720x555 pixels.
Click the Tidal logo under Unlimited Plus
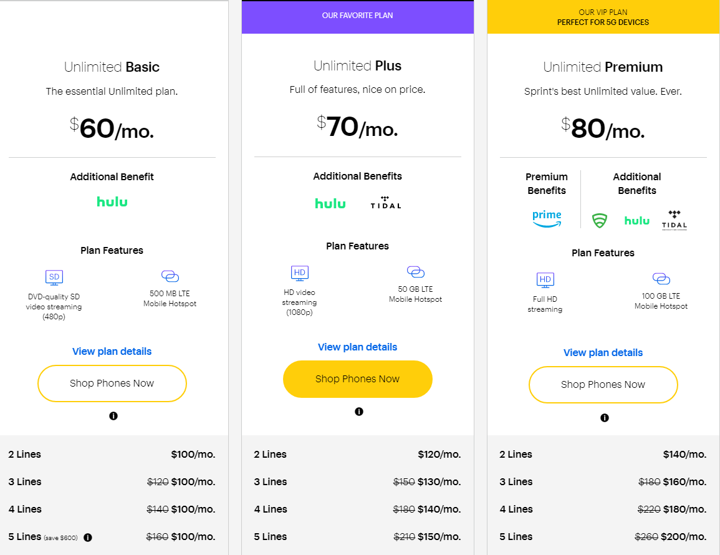pyautogui.click(x=386, y=203)
